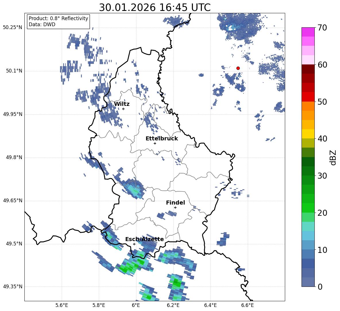Click the title 30.01.2026 16:45 UTC
The width and height of the screenshot is (340, 311).
point(154,7)
